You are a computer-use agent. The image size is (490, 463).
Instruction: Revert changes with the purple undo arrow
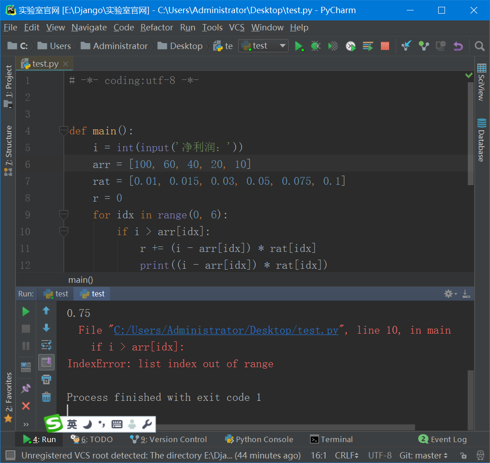tap(458, 46)
